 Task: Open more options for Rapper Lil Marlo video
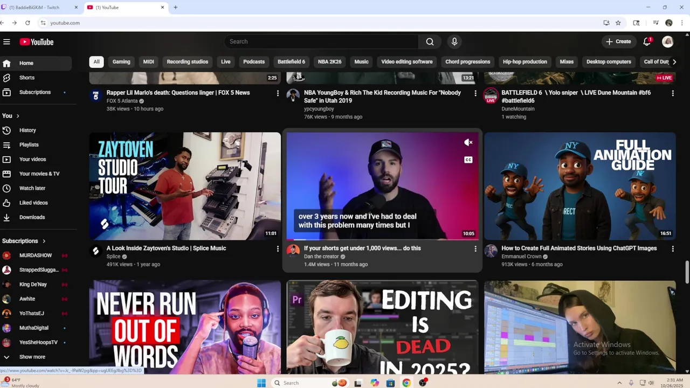pos(278,93)
